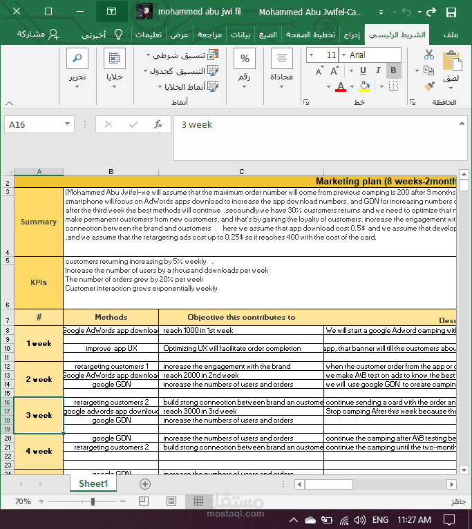The image size is (472, 529).
Task: Switch to the تخطيط الصفحة tab
Action: [310, 35]
